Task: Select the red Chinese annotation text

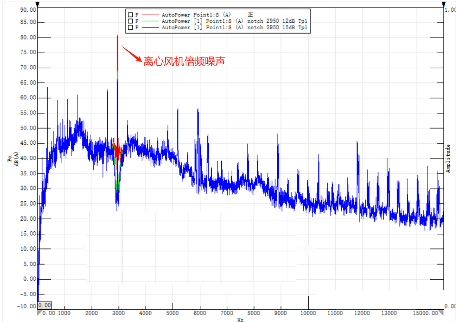Action: click(184, 61)
